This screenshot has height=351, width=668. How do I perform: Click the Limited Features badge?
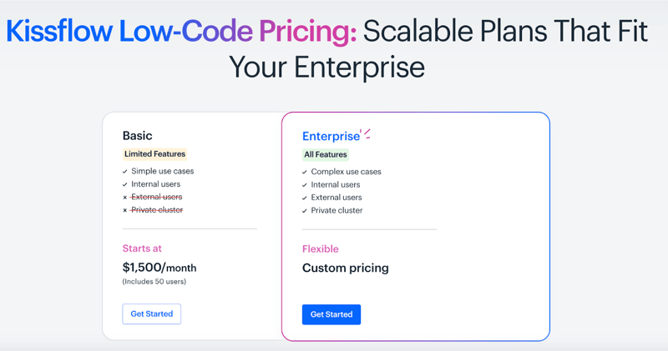click(x=154, y=154)
